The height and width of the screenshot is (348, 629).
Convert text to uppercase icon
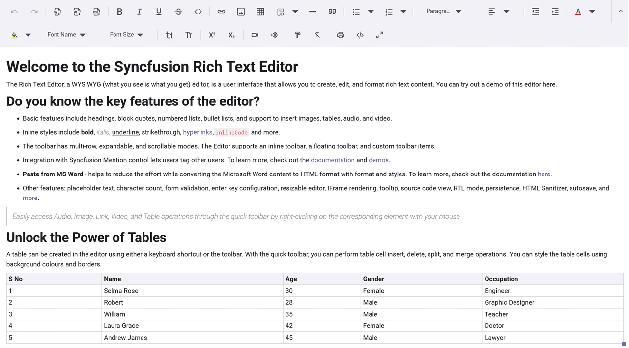coord(189,35)
